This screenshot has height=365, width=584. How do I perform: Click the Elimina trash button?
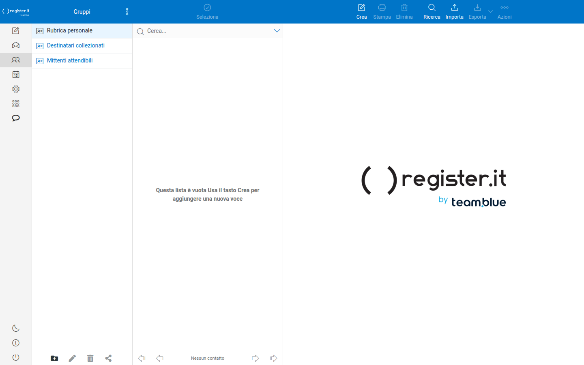[404, 12]
